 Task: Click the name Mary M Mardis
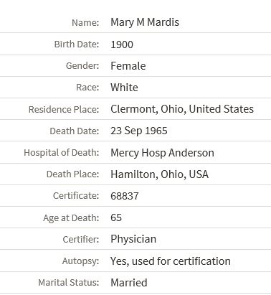click(145, 22)
